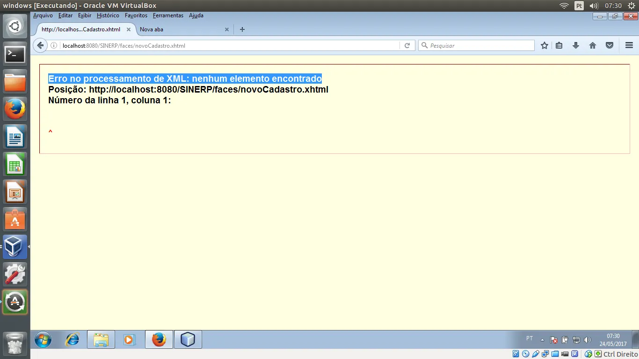
Task: Click the VirtualBox hard disk activity indicator
Action: (516, 354)
